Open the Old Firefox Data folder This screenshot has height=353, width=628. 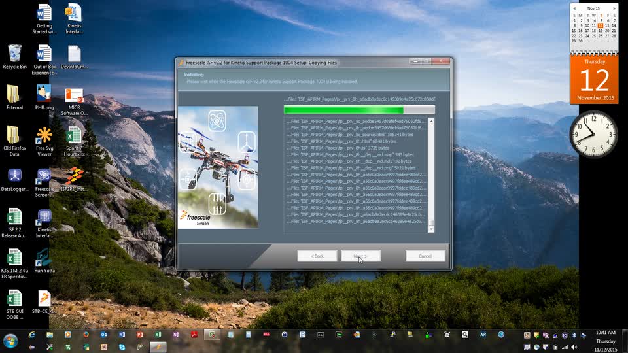point(14,136)
